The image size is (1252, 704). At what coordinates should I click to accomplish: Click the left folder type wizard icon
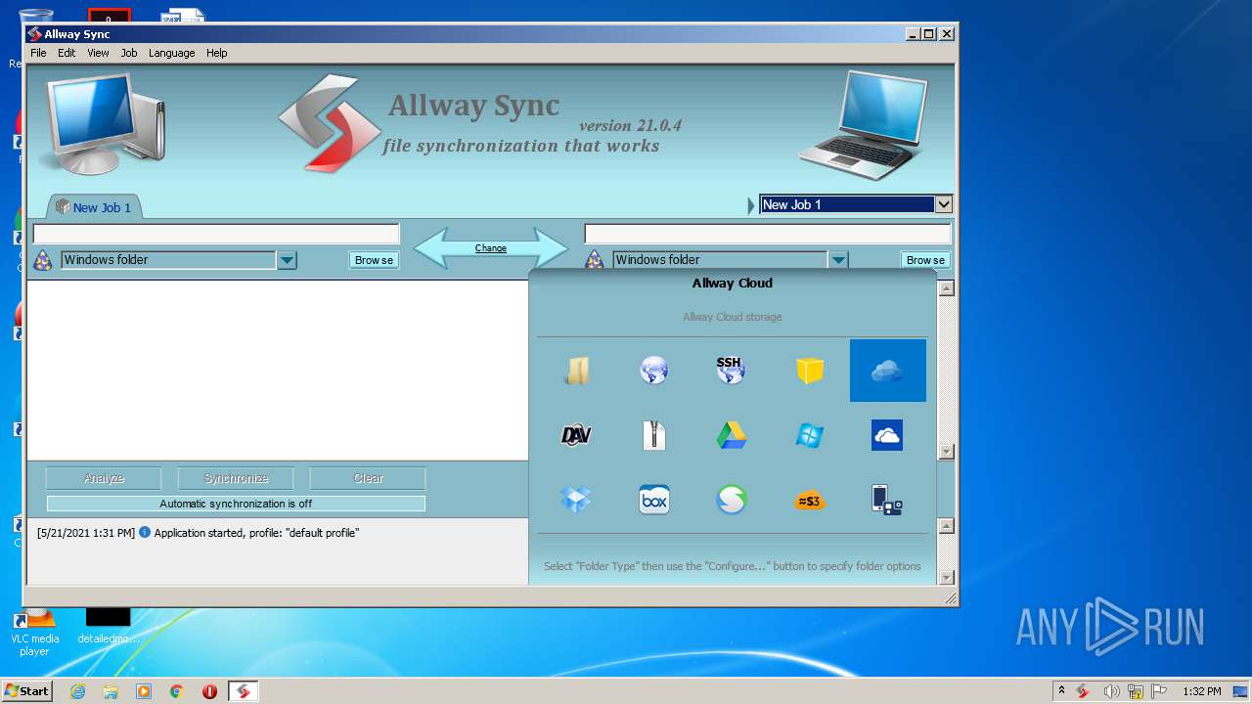point(43,260)
